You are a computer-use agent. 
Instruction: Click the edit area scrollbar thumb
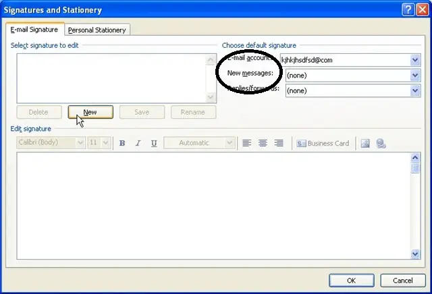coord(415,168)
